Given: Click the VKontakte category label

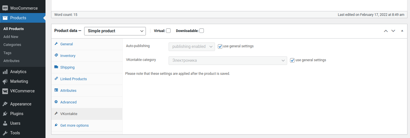Looking at the screenshot, I should (141, 60).
